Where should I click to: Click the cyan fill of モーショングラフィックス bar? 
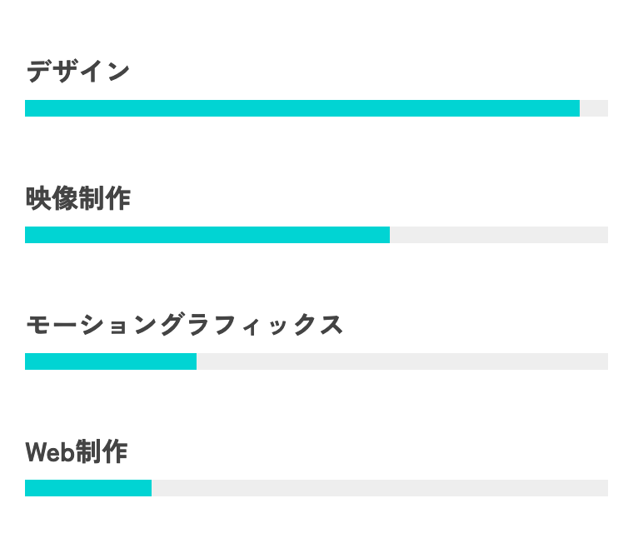(x=110, y=361)
